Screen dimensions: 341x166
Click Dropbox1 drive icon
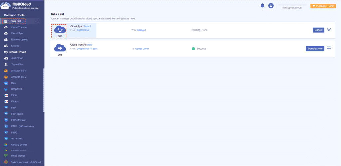pyautogui.click(x=6, y=89)
